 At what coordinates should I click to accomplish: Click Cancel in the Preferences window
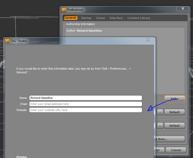(x=176, y=150)
